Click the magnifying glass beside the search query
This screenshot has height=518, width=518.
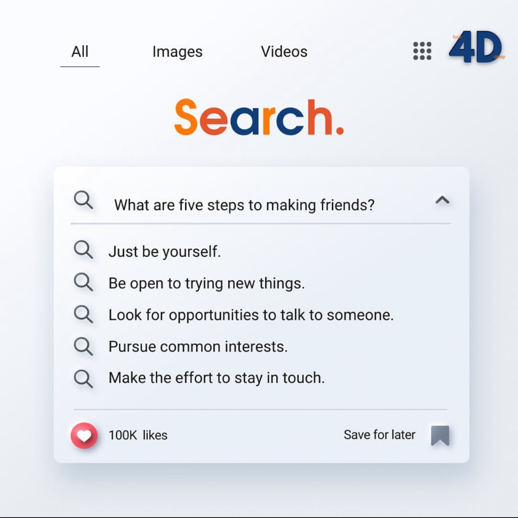(83, 200)
